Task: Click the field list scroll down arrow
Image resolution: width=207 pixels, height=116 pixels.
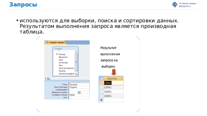Action: click(x=76, y=74)
